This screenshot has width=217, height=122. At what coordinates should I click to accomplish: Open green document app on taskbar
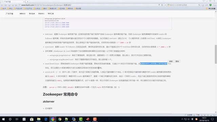(x=66, y=119)
